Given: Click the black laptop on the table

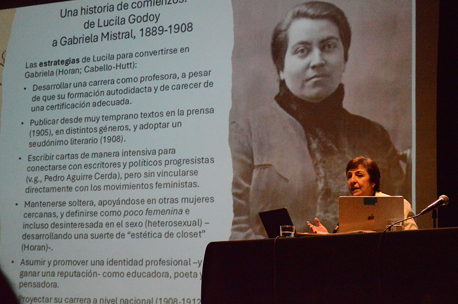Looking at the screenshot, I should 275,222.
